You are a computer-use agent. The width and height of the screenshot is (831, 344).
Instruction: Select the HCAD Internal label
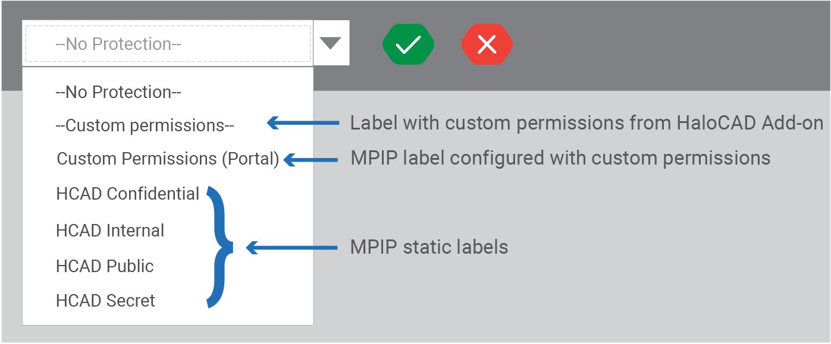pyautogui.click(x=110, y=231)
